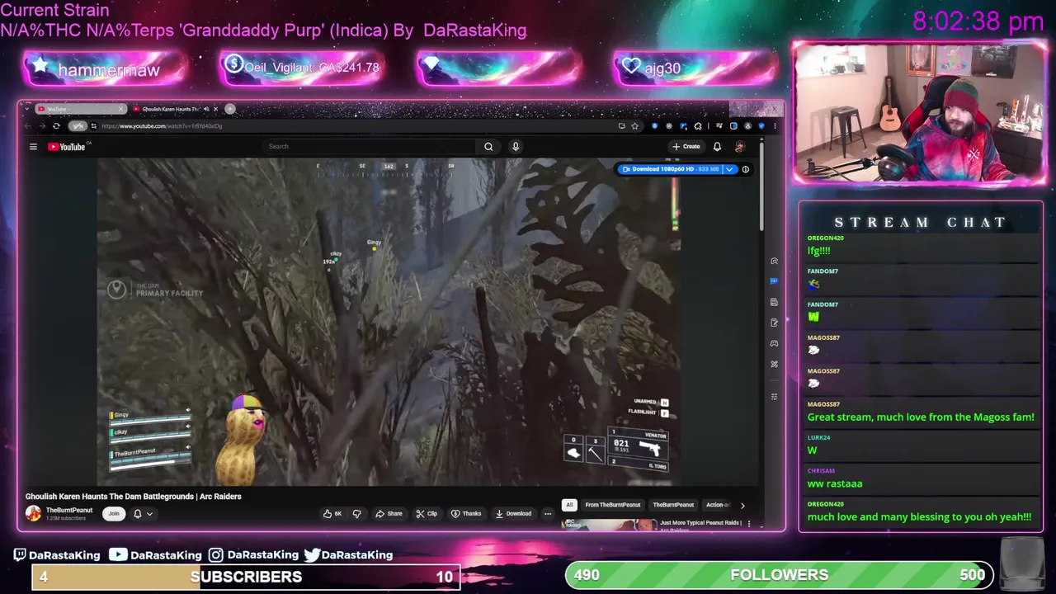The width and height of the screenshot is (1056, 594).
Task: Open the browser sidebar game controller icon
Action: coord(774,343)
